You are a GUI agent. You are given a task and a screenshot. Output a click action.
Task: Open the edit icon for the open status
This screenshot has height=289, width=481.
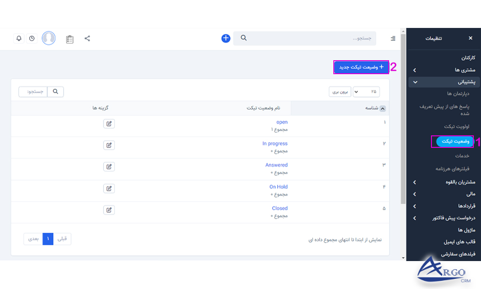109,124
